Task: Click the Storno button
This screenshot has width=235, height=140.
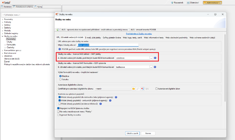Action: point(148,133)
